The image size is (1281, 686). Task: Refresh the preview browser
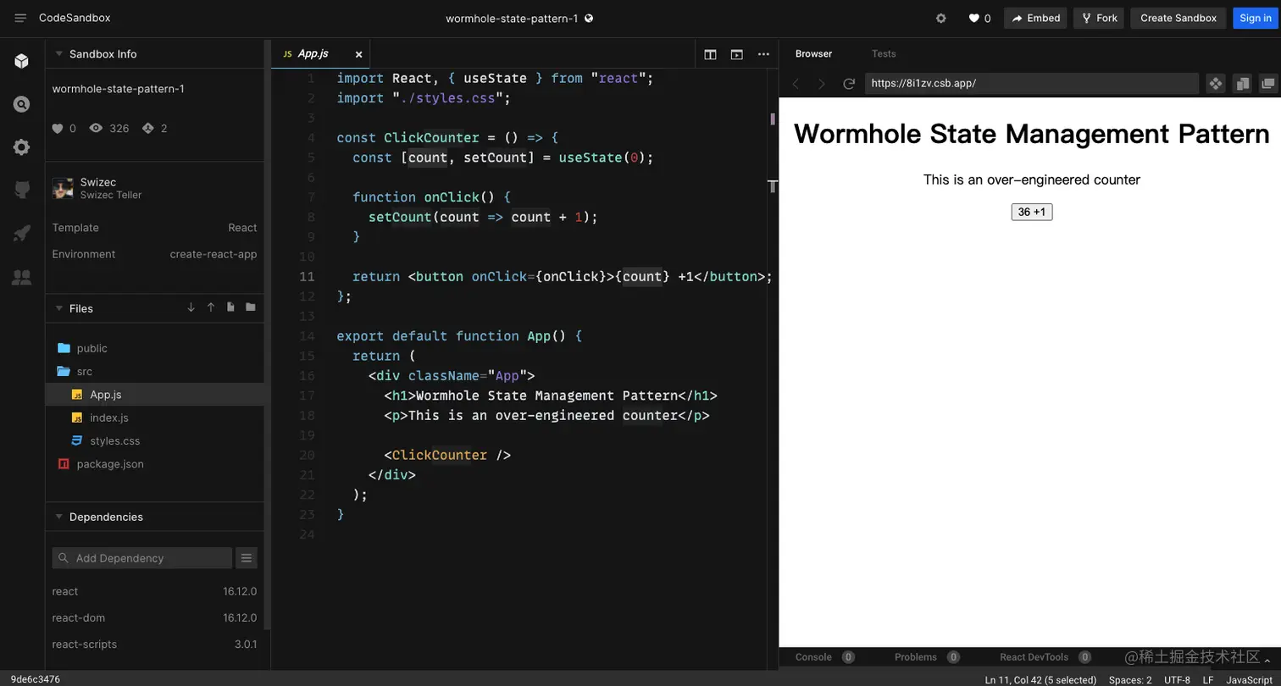(x=848, y=83)
